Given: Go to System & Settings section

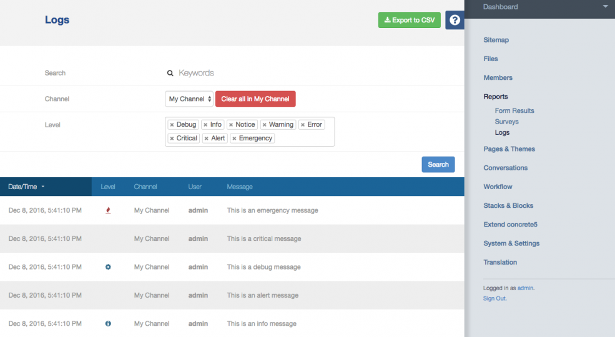Looking at the screenshot, I should tap(511, 243).
